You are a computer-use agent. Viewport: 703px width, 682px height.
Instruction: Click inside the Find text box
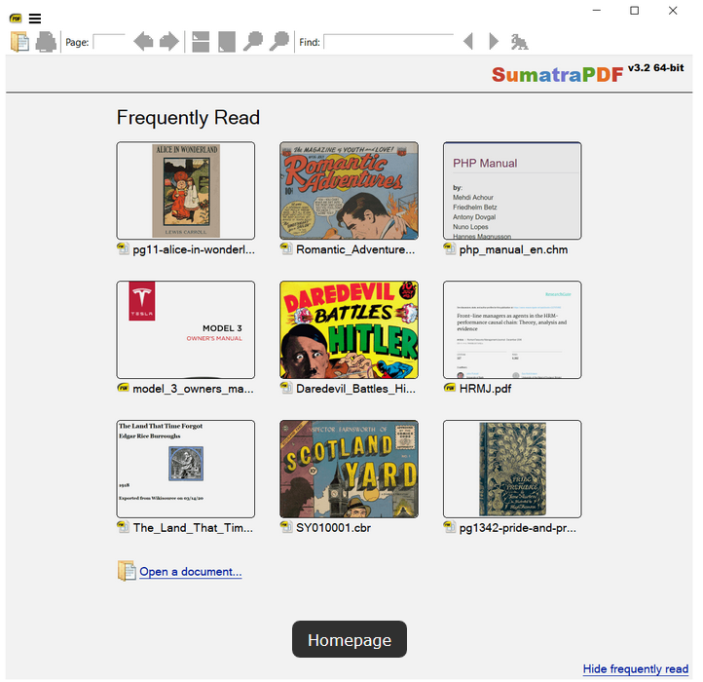[388, 42]
